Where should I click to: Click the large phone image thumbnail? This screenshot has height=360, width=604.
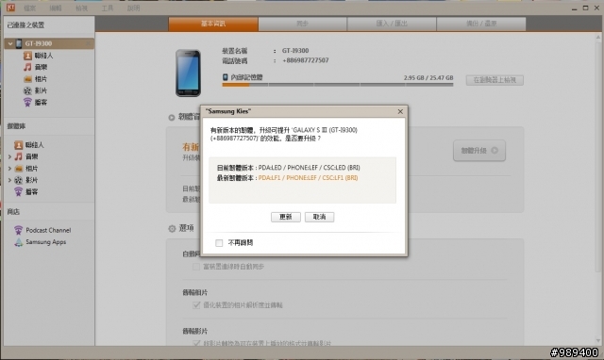point(188,74)
